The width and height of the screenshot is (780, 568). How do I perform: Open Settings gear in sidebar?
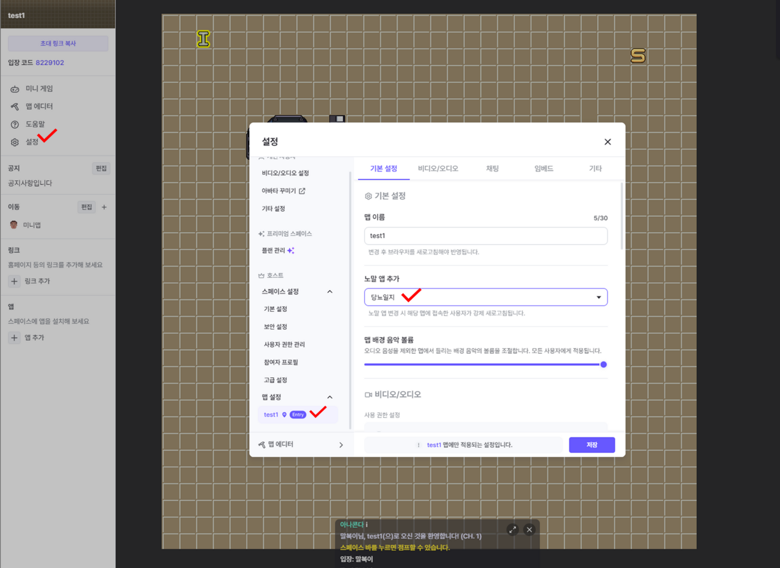[x=14, y=142]
